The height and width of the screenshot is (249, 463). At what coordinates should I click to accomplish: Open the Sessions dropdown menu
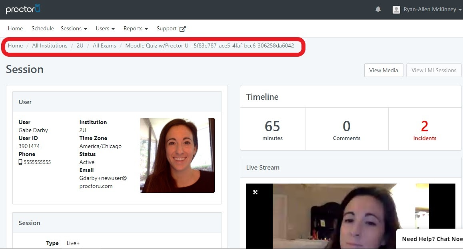tap(74, 29)
